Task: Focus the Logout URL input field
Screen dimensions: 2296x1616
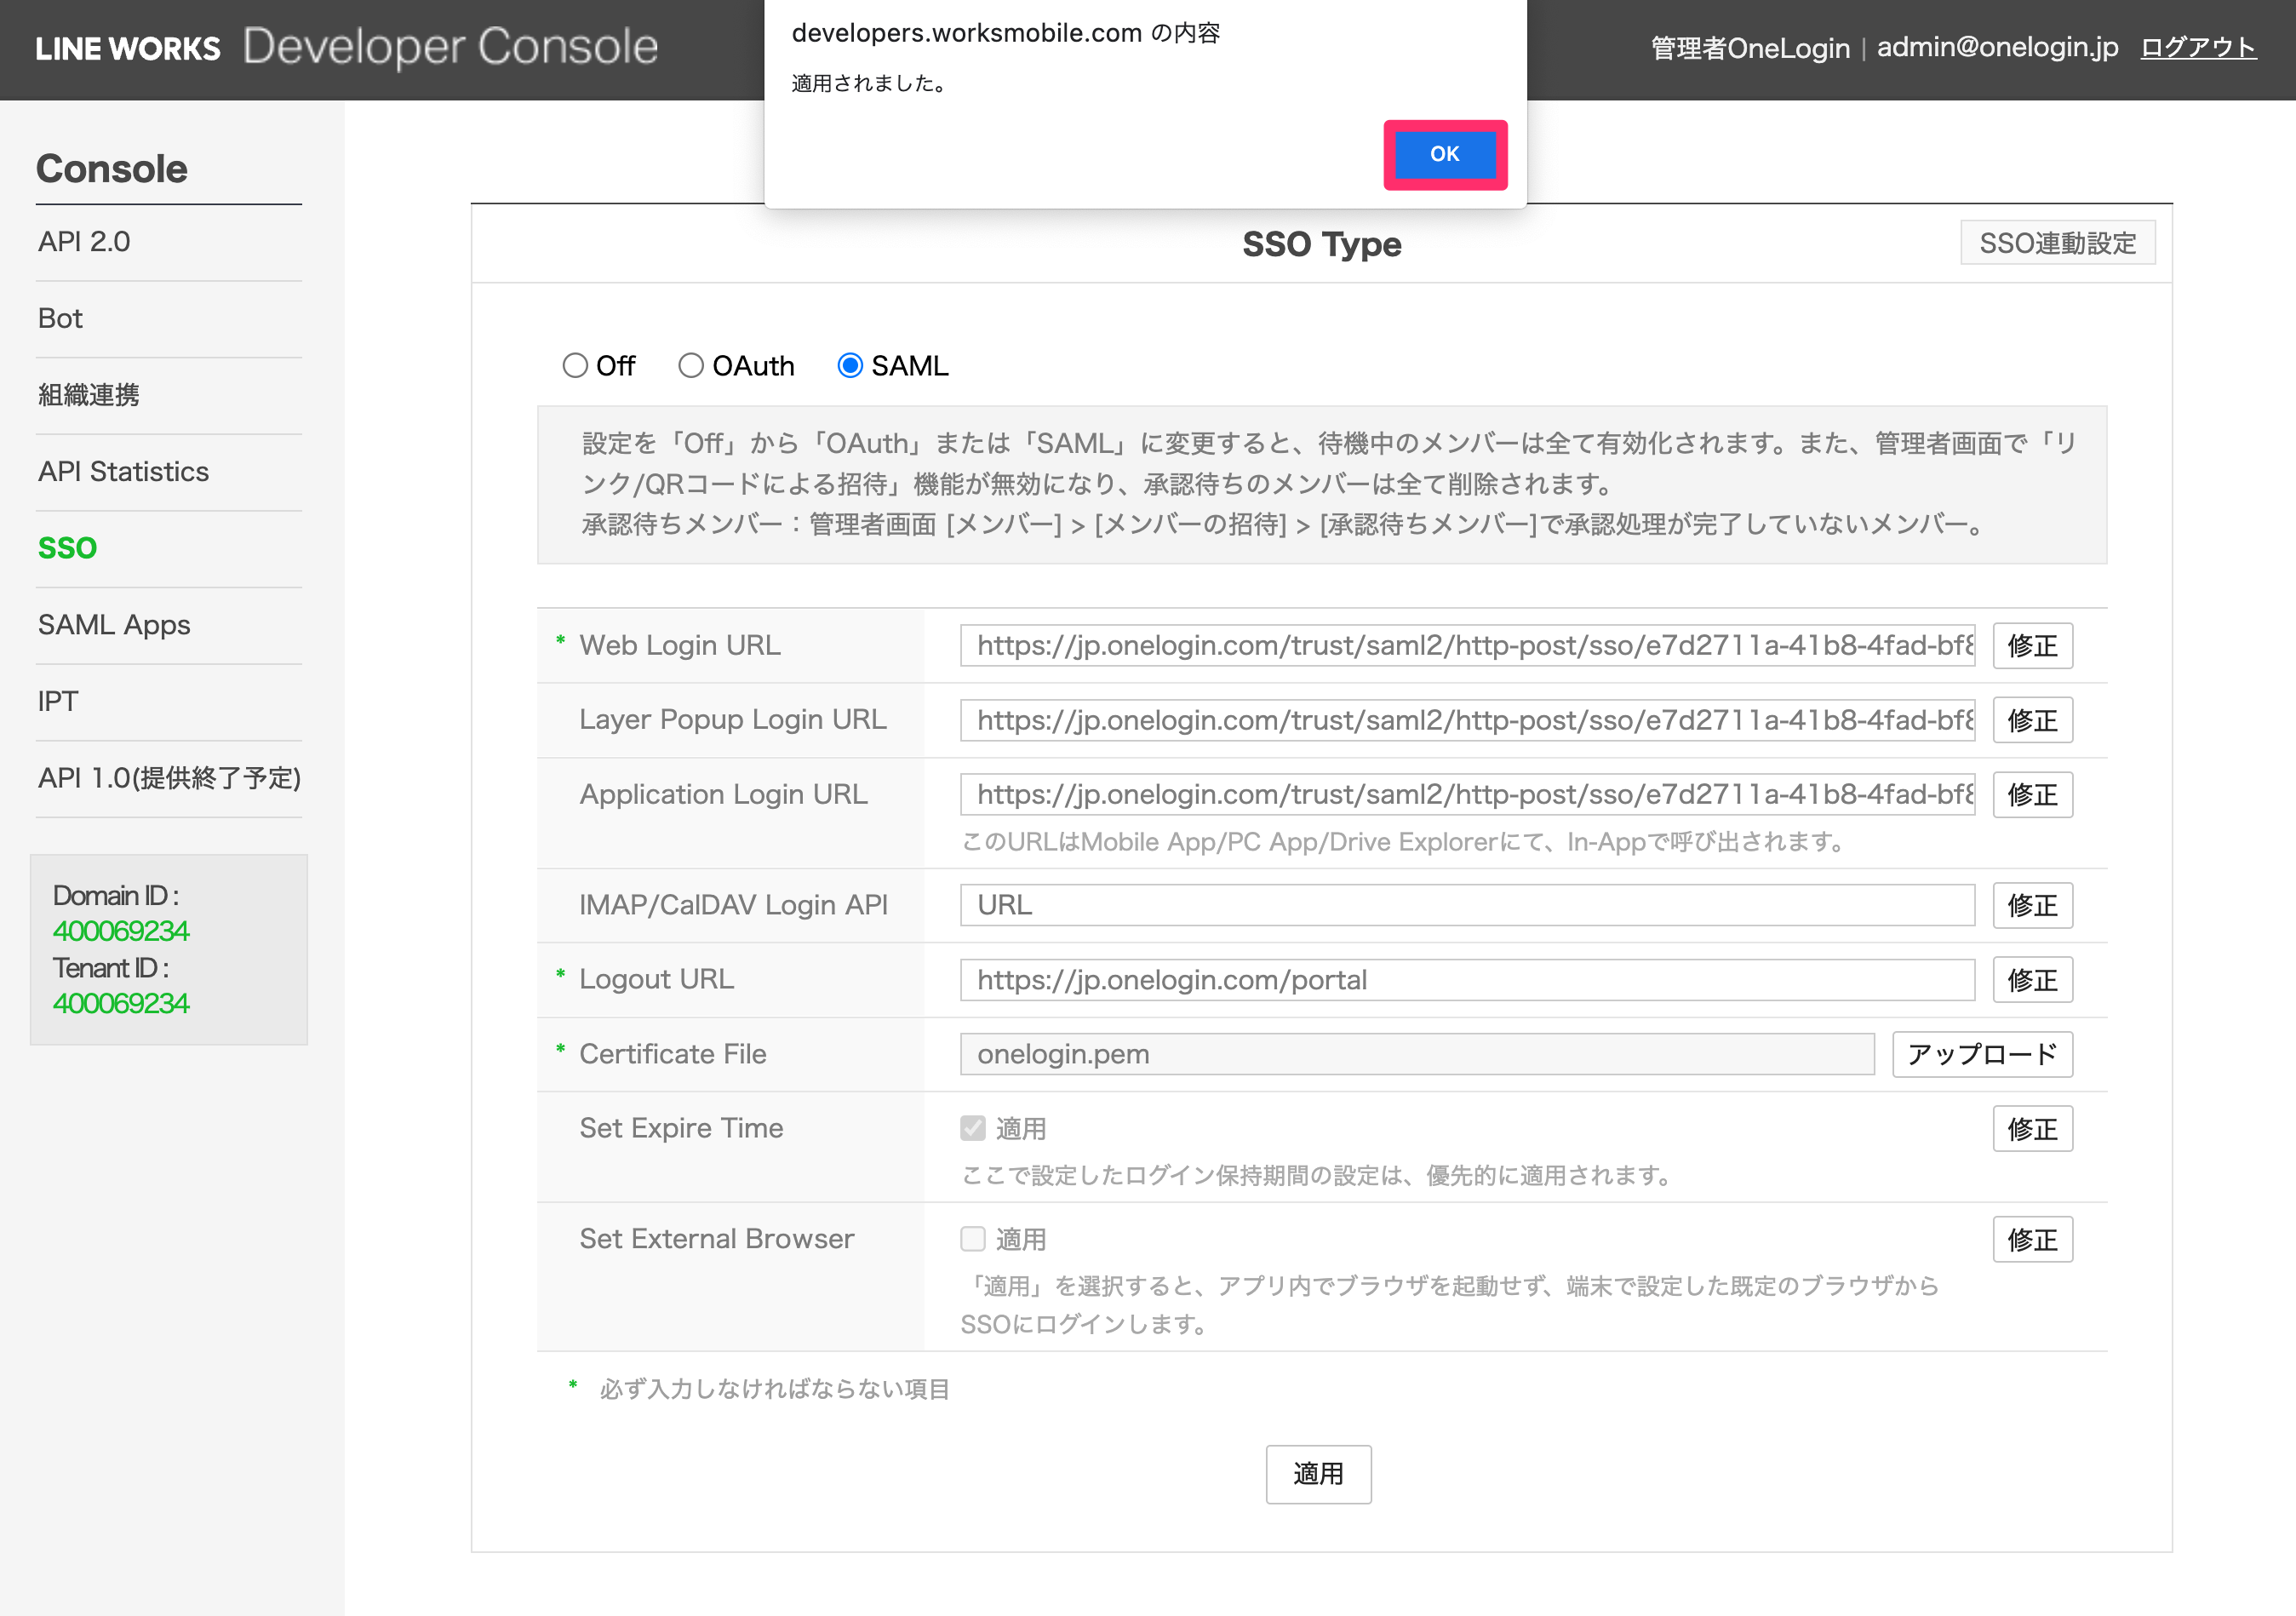Action: pyautogui.click(x=1467, y=980)
